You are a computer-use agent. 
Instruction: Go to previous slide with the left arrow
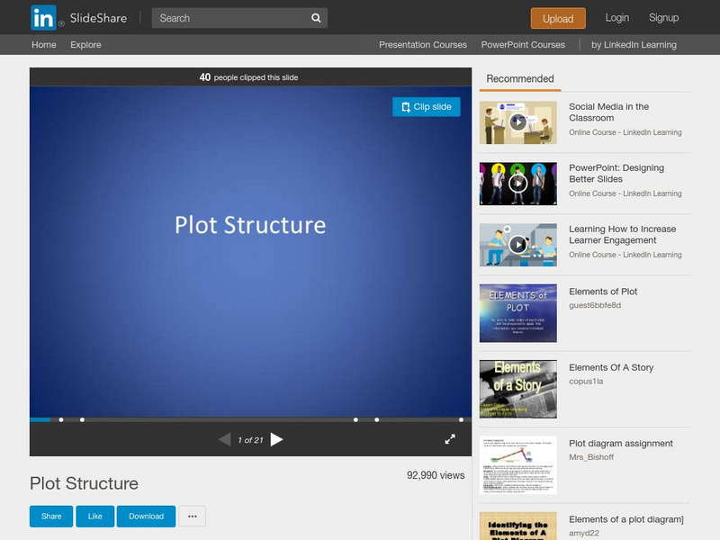(224, 439)
